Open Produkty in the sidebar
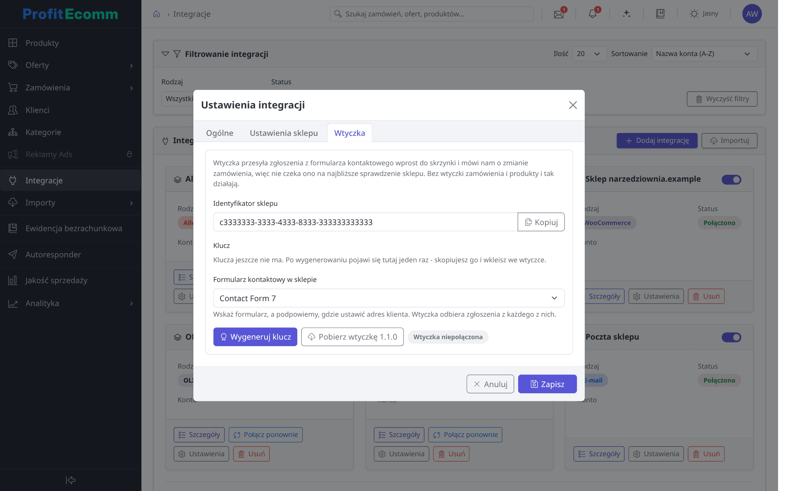Screen dimensions: 785x491 (x=70, y=43)
